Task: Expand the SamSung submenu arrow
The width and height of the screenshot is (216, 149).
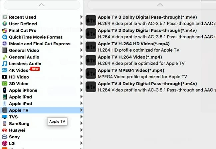Action: click(82, 123)
